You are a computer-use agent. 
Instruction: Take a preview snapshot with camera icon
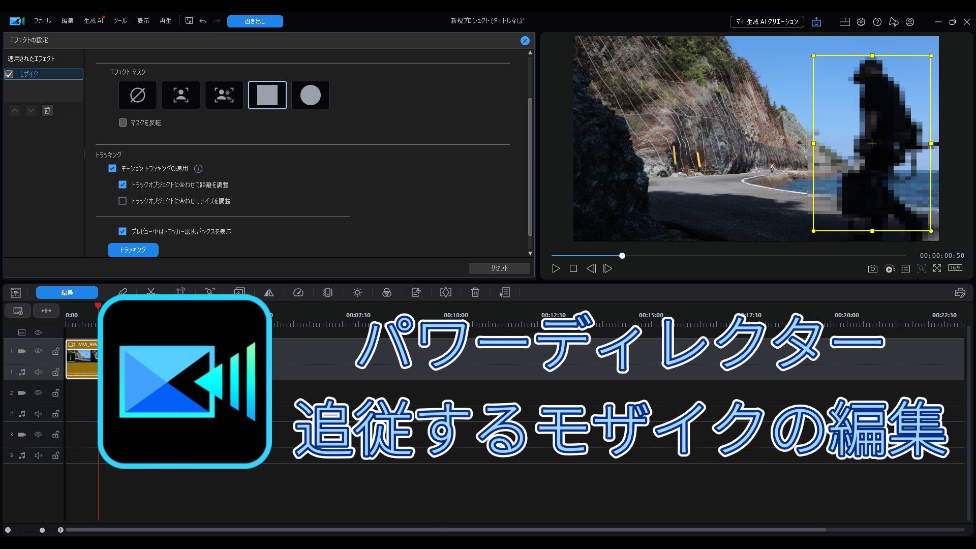[x=872, y=269]
